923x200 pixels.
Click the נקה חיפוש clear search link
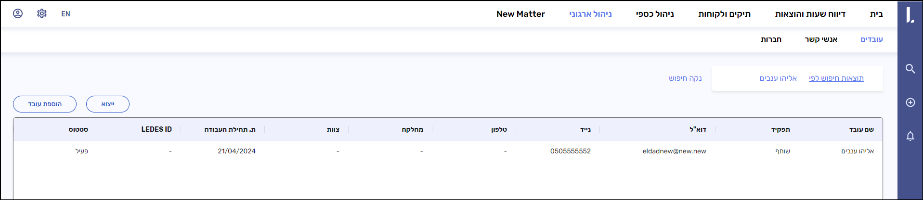tap(685, 78)
